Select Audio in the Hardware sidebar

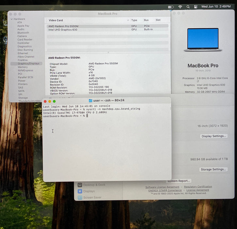coord(21,29)
